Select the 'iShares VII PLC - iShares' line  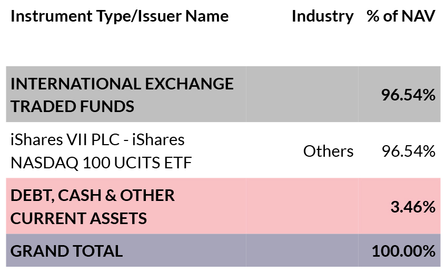coord(97,140)
